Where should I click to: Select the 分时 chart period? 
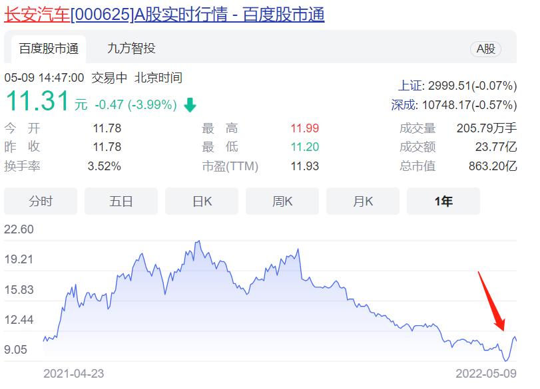(x=41, y=201)
